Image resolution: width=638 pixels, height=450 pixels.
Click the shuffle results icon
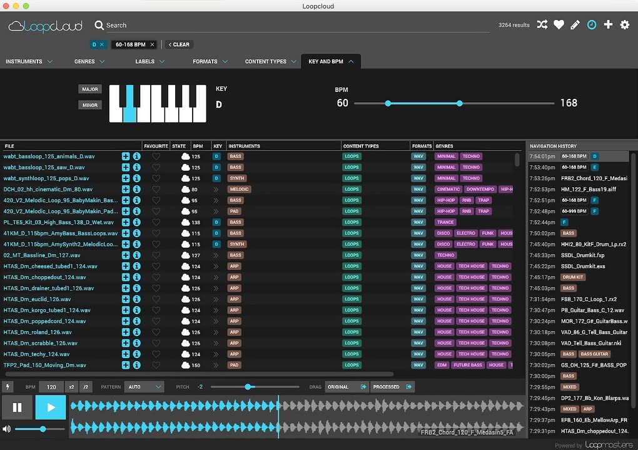pyautogui.click(x=542, y=25)
